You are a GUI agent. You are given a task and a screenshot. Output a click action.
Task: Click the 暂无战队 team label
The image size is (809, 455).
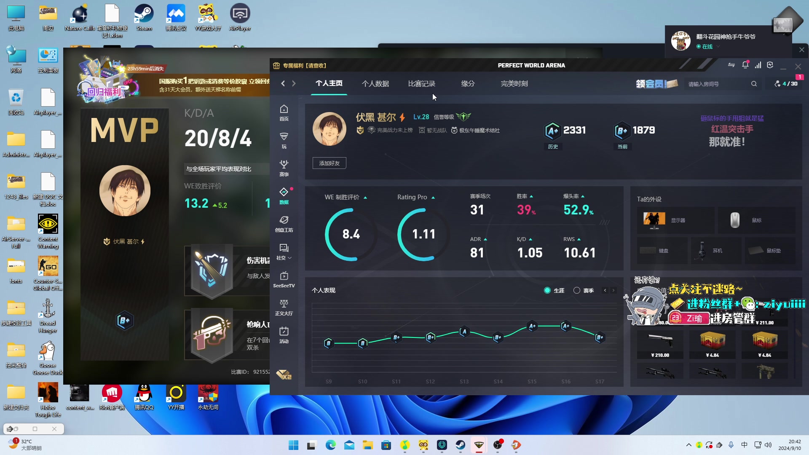coord(433,130)
